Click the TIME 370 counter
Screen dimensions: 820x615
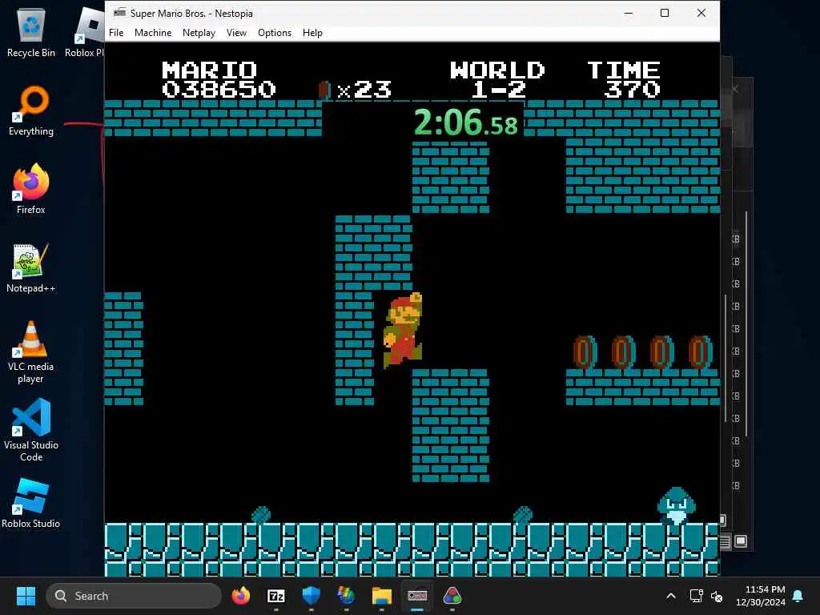(x=624, y=79)
